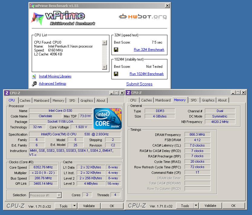252x215 pixels.
Task: Open Mainboard tab in left CPU-Z window
Action: click(41, 101)
